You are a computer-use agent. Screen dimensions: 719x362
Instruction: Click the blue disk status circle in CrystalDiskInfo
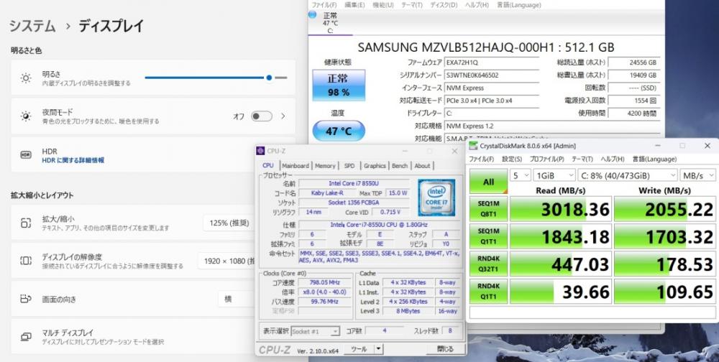point(313,14)
